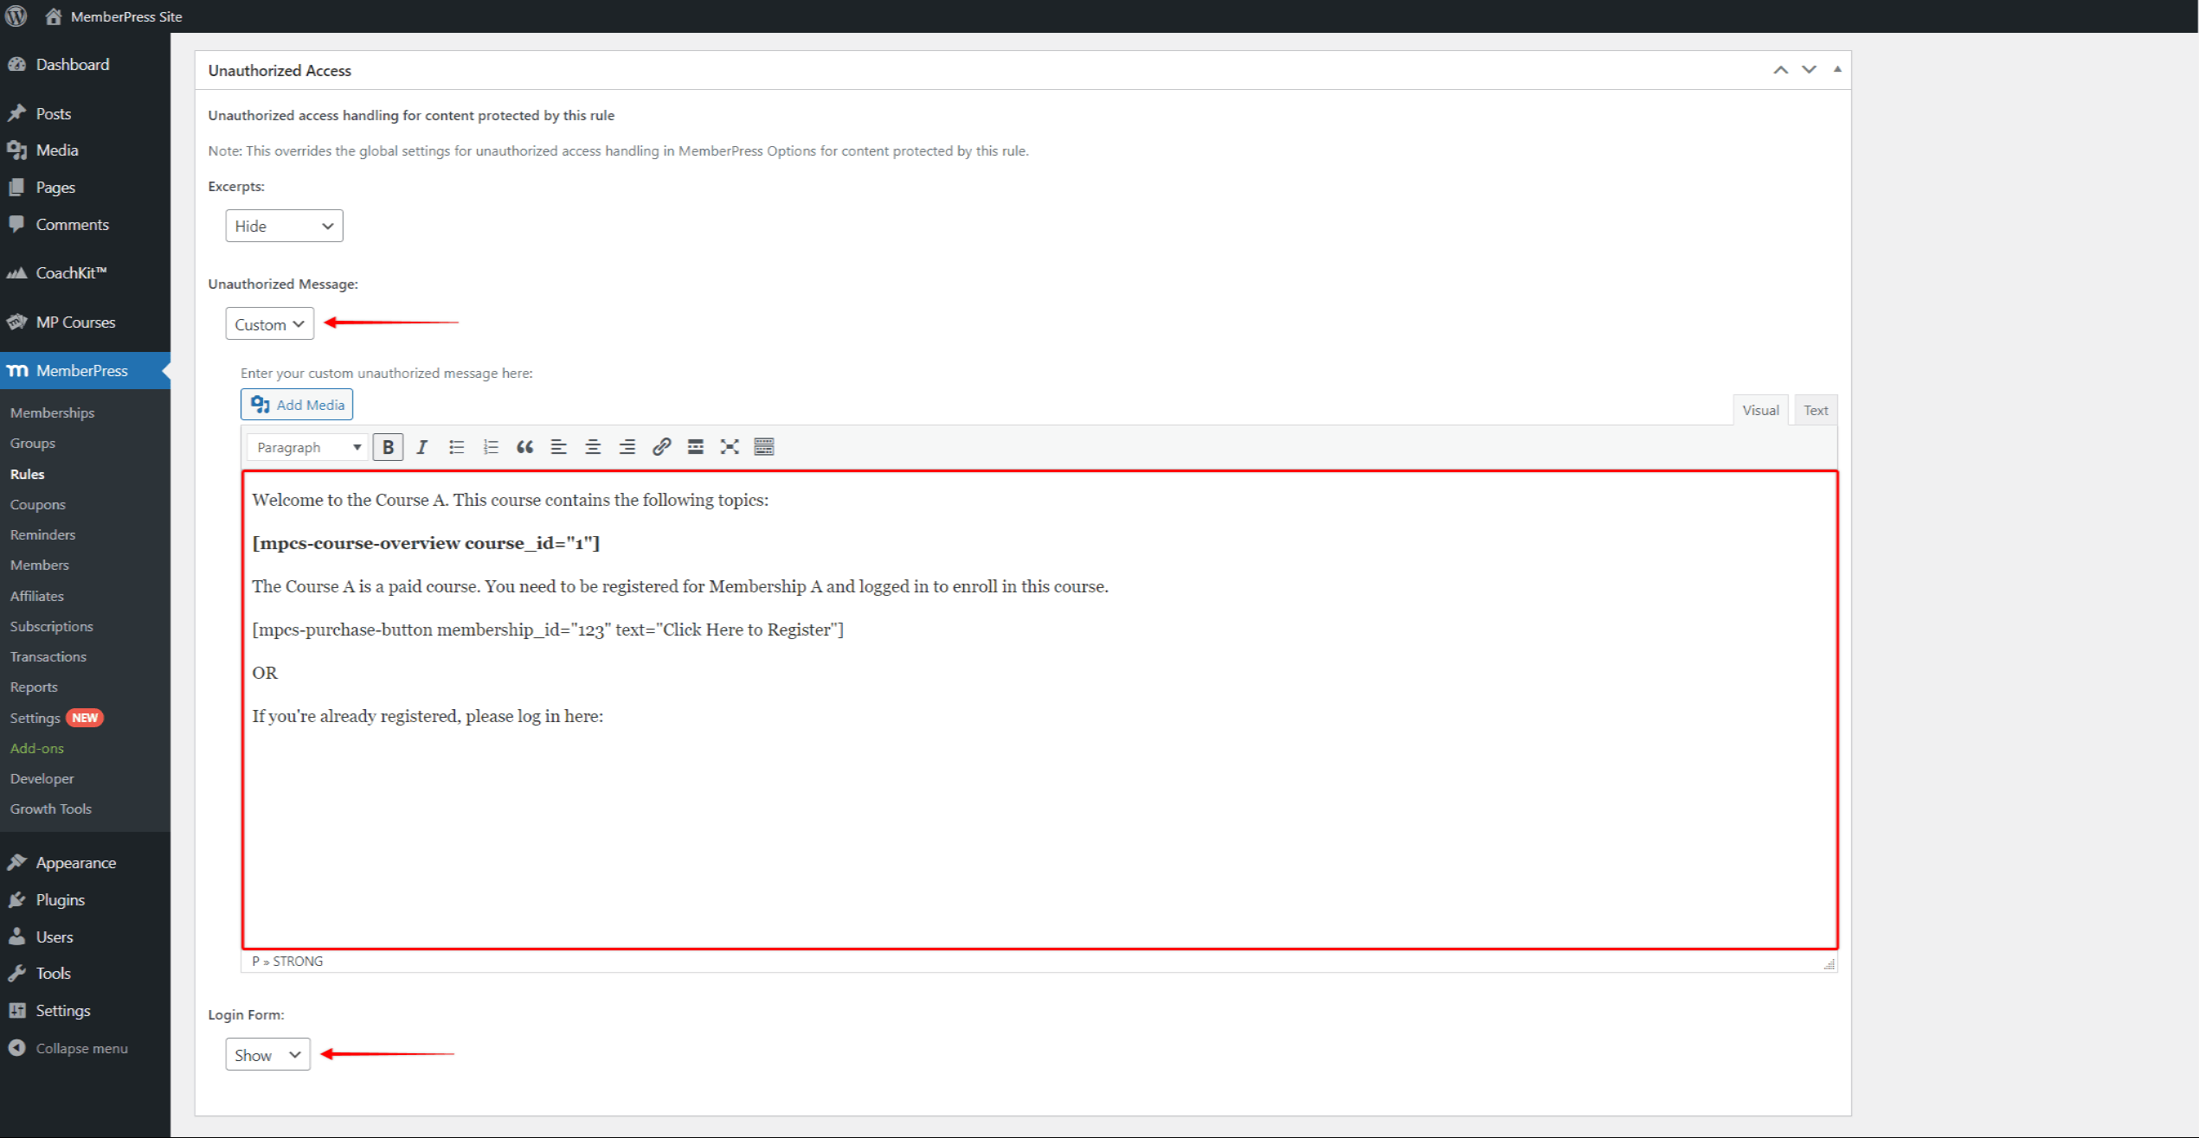The width and height of the screenshot is (2199, 1138).
Task: Click the ordered list icon
Action: coord(490,445)
